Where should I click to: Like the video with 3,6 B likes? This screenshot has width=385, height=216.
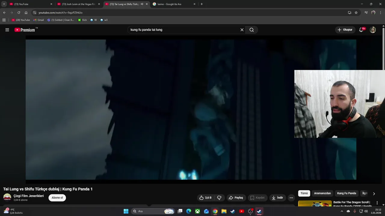tap(205, 198)
